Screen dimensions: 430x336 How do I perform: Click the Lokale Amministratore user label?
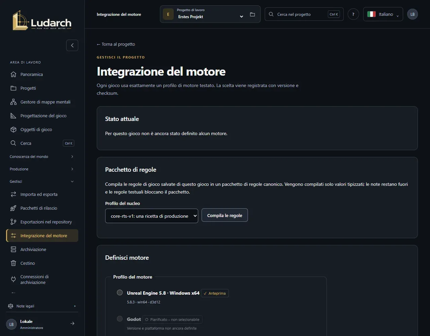32,324
